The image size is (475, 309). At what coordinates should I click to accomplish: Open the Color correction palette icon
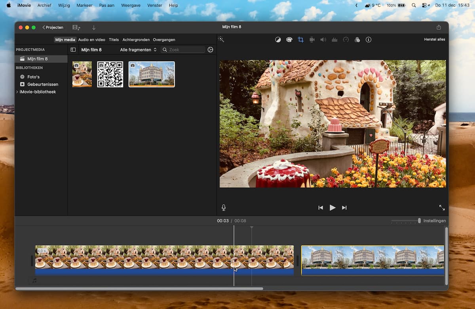coord(289,39)
